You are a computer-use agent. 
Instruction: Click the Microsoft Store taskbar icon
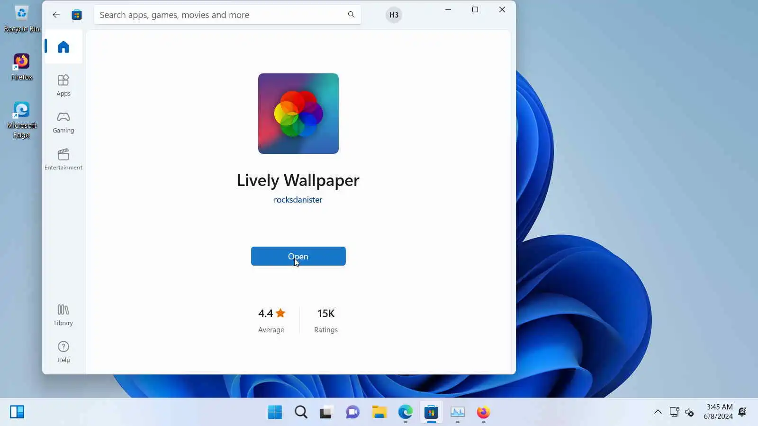coord(431,412)
